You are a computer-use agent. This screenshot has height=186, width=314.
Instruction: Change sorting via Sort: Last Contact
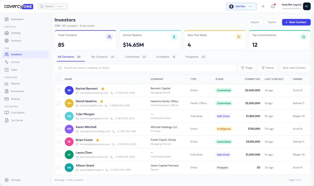tap(295, 68)
